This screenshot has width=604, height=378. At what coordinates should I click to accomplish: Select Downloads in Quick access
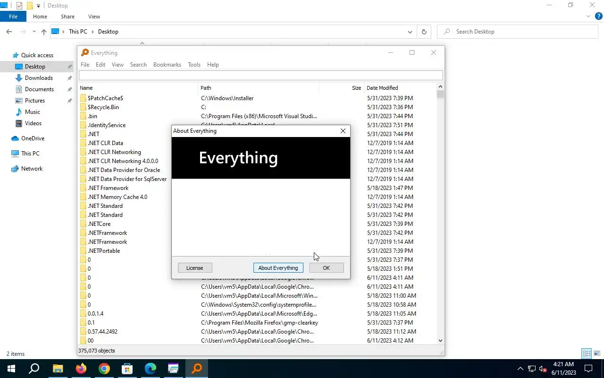click(39, 78)
